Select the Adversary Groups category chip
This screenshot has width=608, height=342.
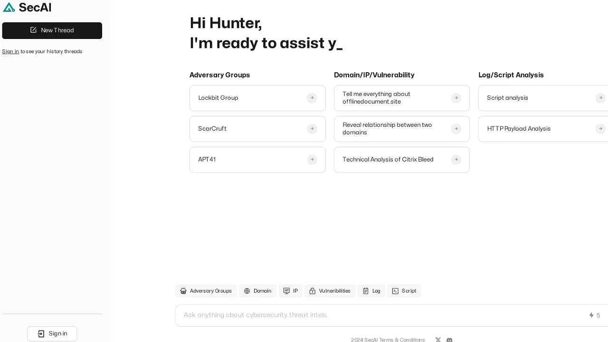(206, 291)
